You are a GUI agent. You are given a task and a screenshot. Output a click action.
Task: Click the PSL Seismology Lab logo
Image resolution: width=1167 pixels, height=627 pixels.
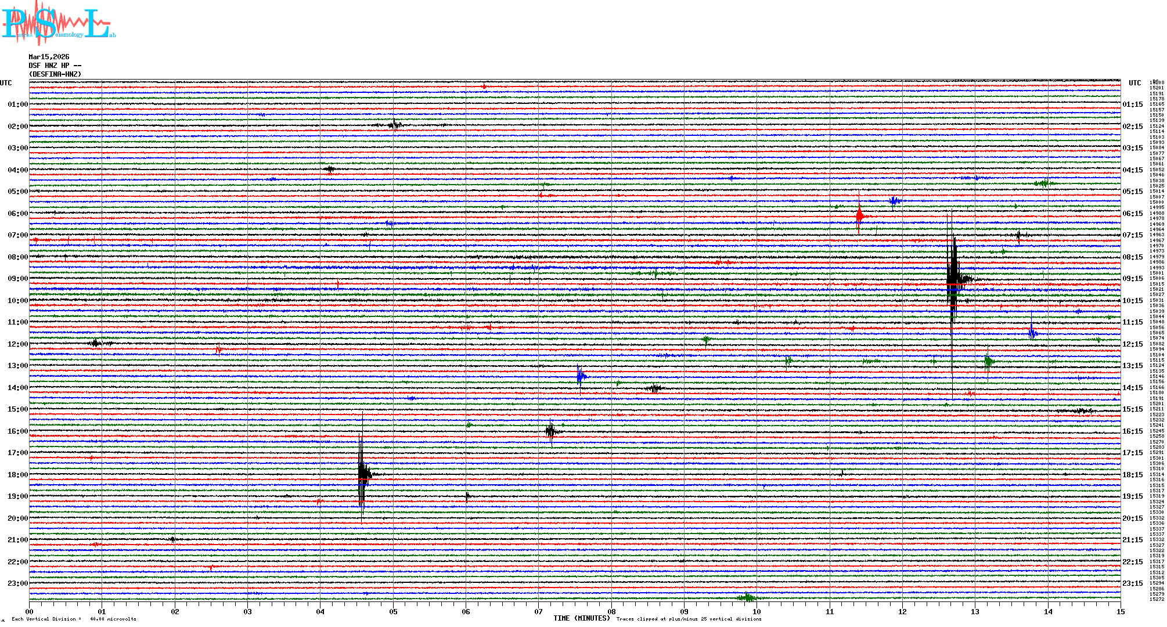point(58,23)
